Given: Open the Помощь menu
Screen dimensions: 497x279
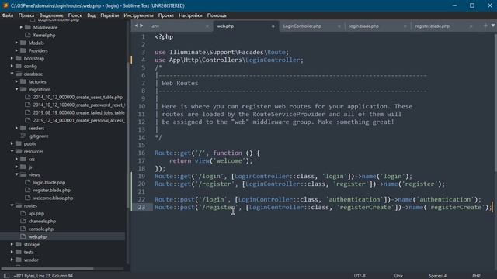Looking at the screenshot, I should point(217,15).
